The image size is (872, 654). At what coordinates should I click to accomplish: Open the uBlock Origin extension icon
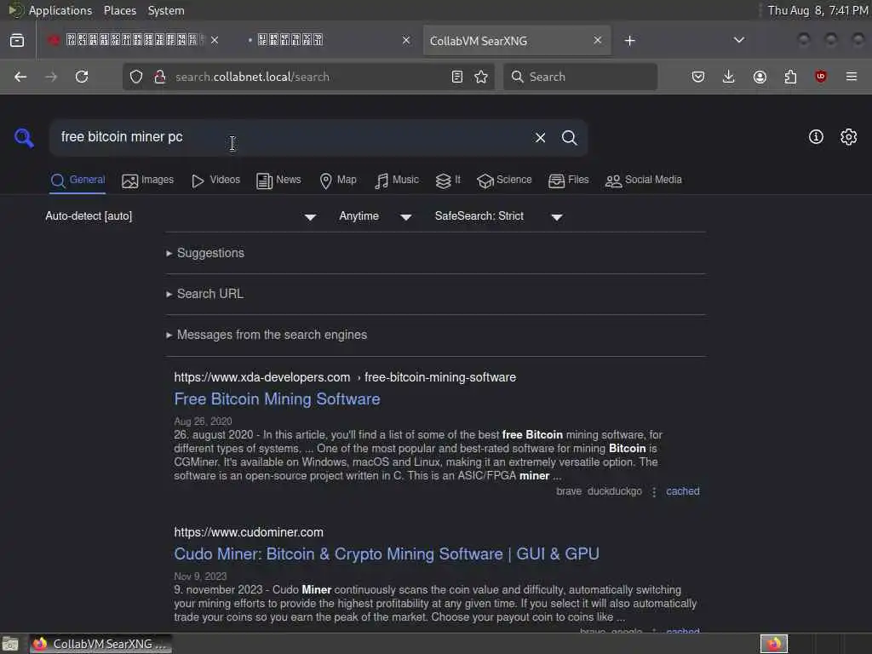click(821, 77)
